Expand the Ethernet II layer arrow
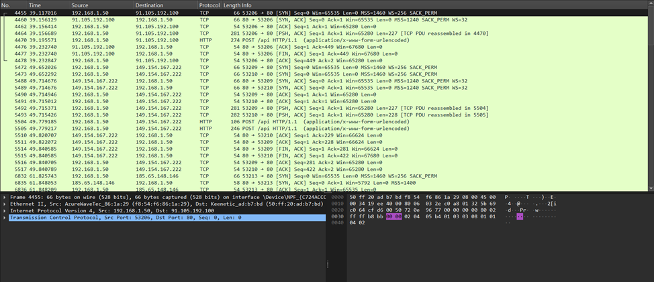 click(5, 204)
